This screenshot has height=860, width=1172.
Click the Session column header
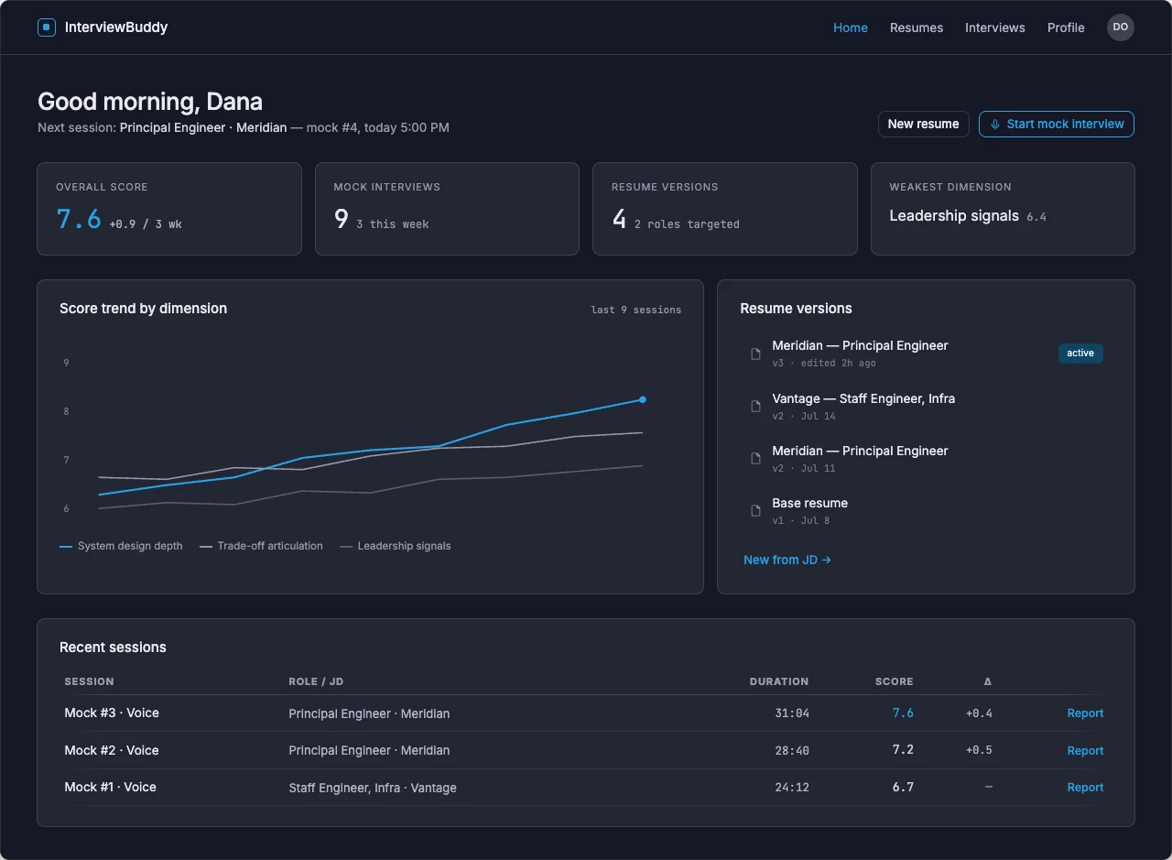coord(90,681)
